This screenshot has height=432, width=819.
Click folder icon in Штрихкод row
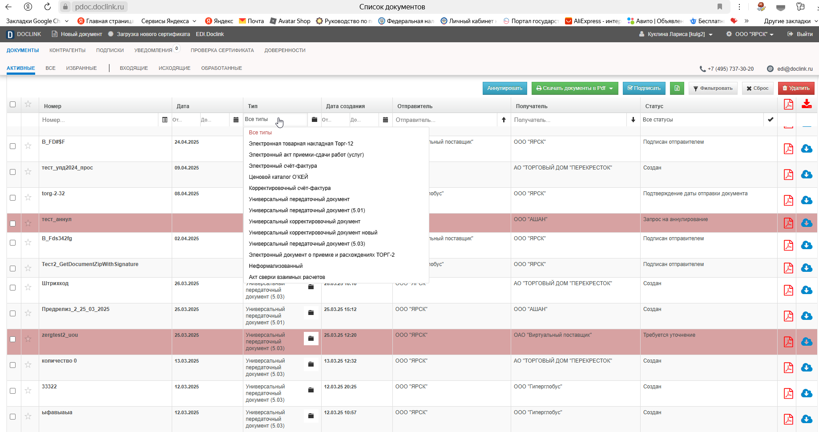tap(311, 287)
